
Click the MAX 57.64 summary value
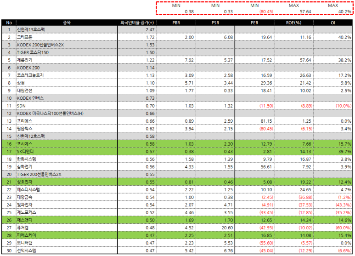pos(305,11)
